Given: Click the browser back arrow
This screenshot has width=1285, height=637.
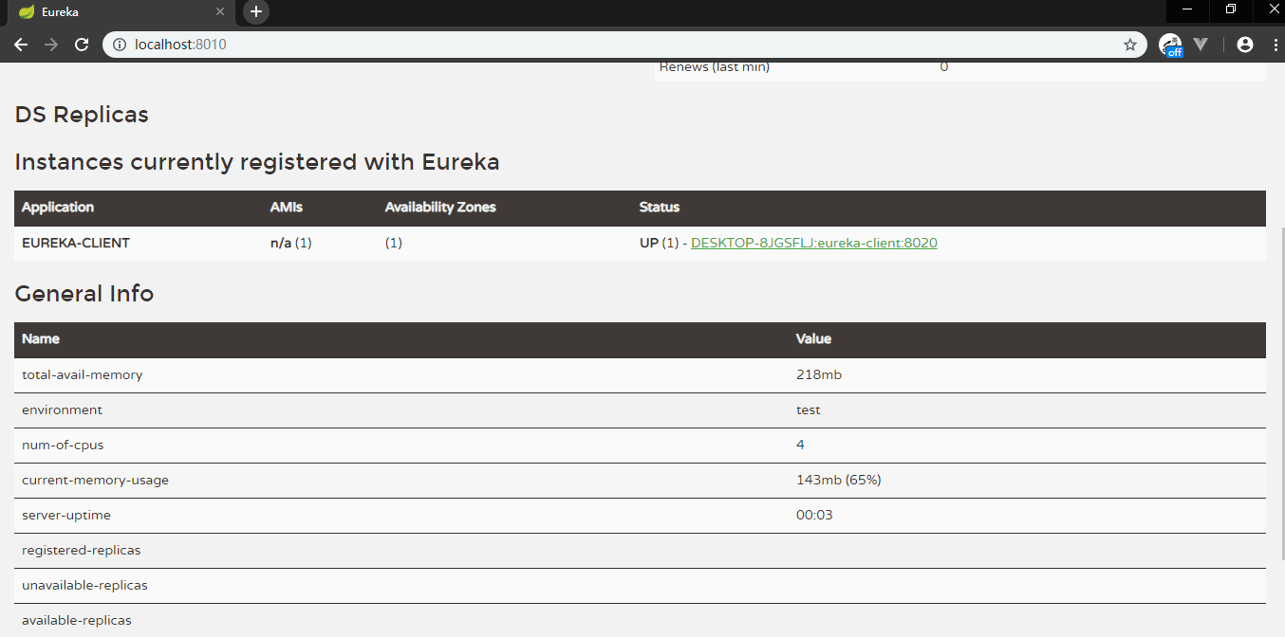Looking at the screenshot, I should tap(21, 45).
